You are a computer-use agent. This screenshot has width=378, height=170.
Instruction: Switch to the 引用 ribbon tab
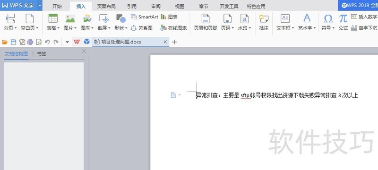pyautogui.click(x=132, y=6)
